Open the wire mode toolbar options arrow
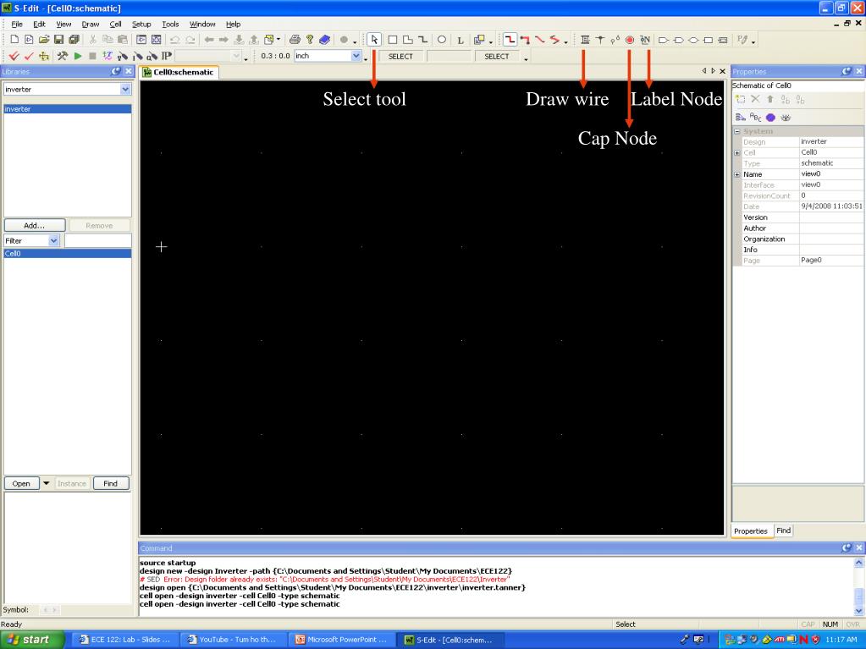 pyautogui.click(x=566, y=42)
